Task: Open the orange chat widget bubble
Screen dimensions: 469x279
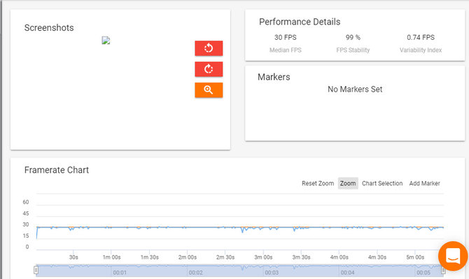Action: (x=453, y=256)
